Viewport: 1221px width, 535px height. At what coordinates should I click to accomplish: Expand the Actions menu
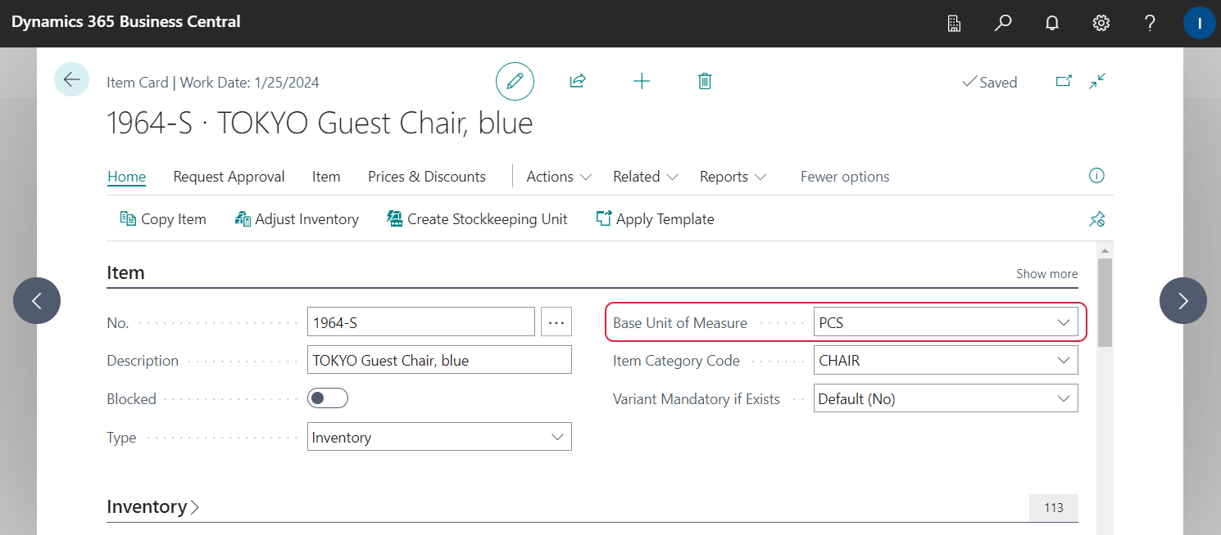pos(559,177)
